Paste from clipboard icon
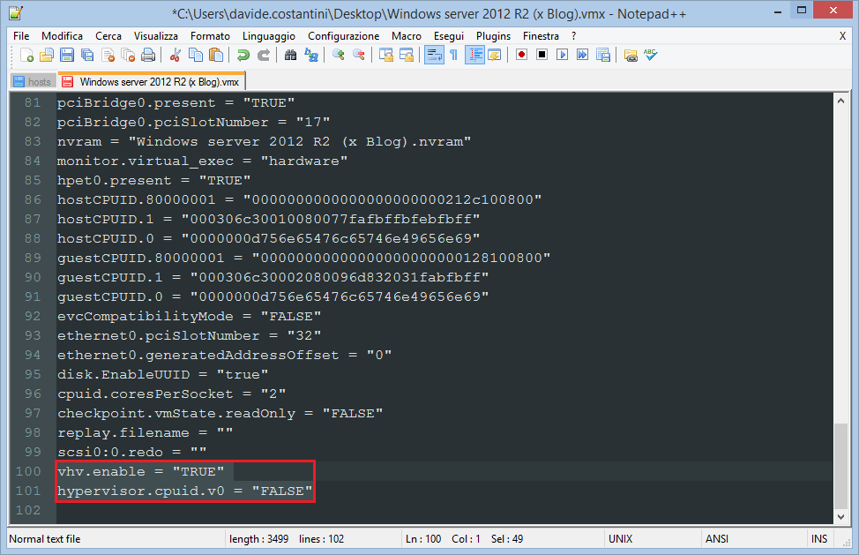Screen dimensions: 859x555 click(216, 55)
